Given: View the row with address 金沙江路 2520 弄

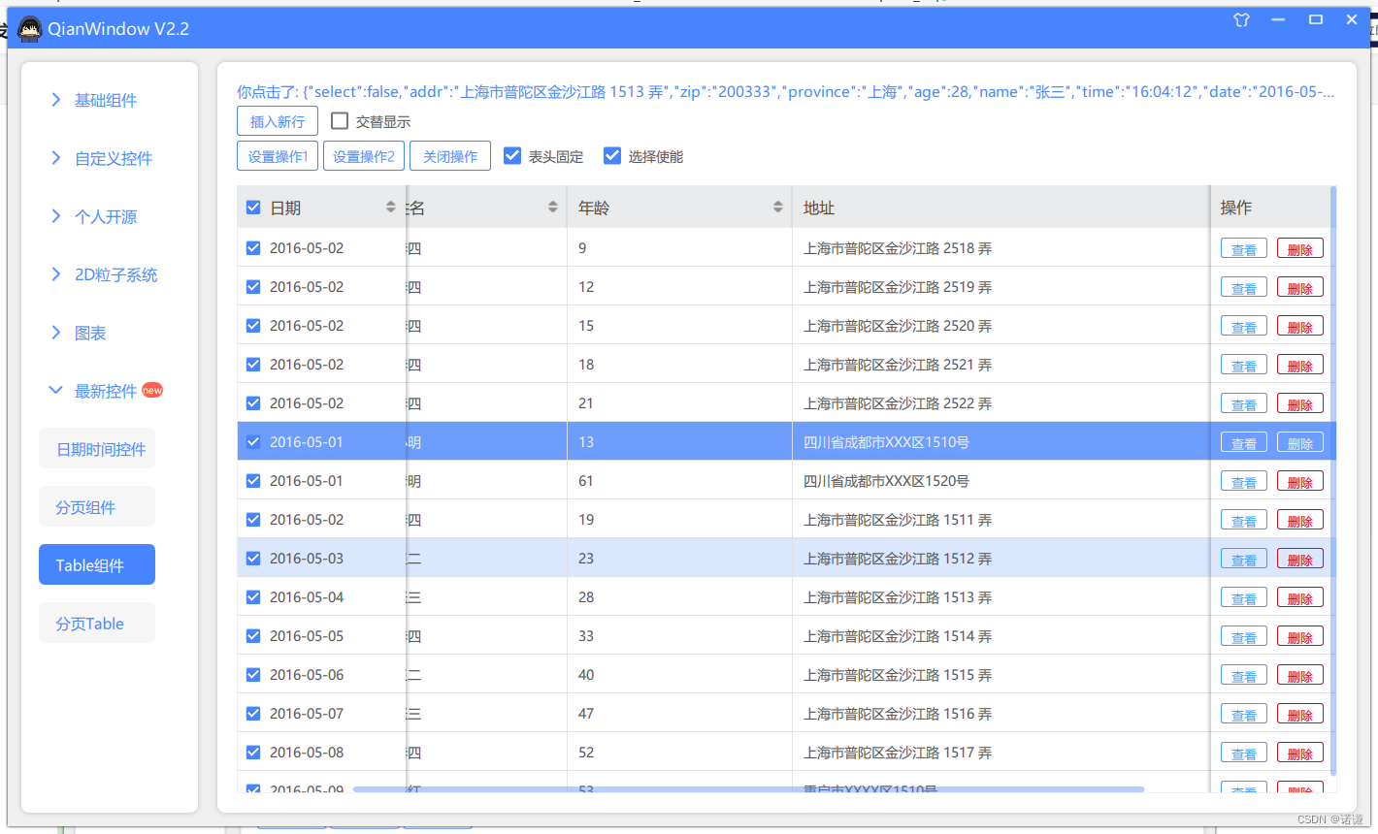Looking at the screenshot, I should click(x=1244, y=327).
